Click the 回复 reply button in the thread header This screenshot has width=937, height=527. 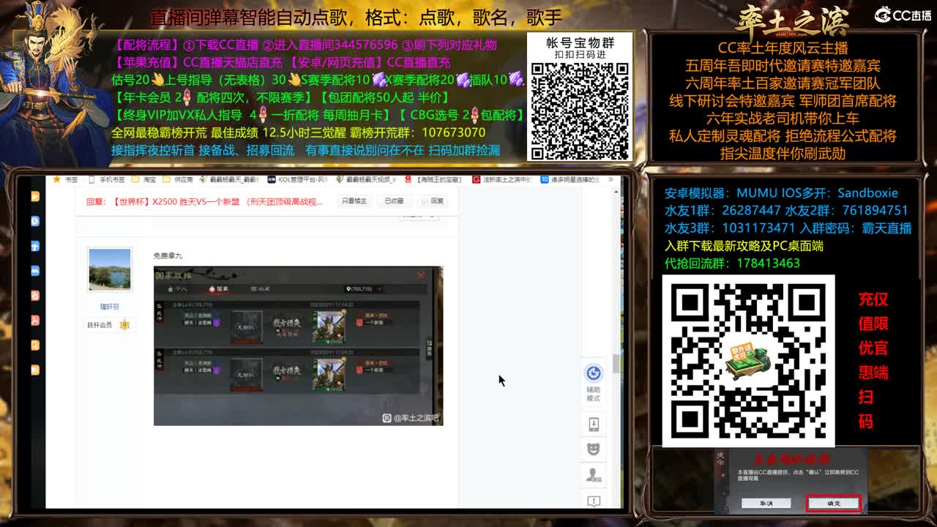click(433, 201)
